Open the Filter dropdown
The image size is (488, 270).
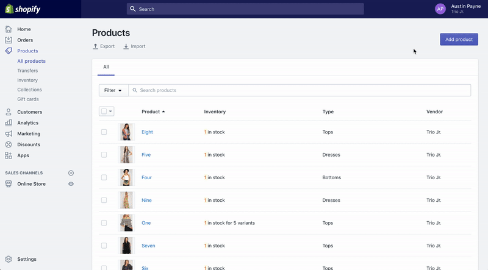tap(113, 90)
